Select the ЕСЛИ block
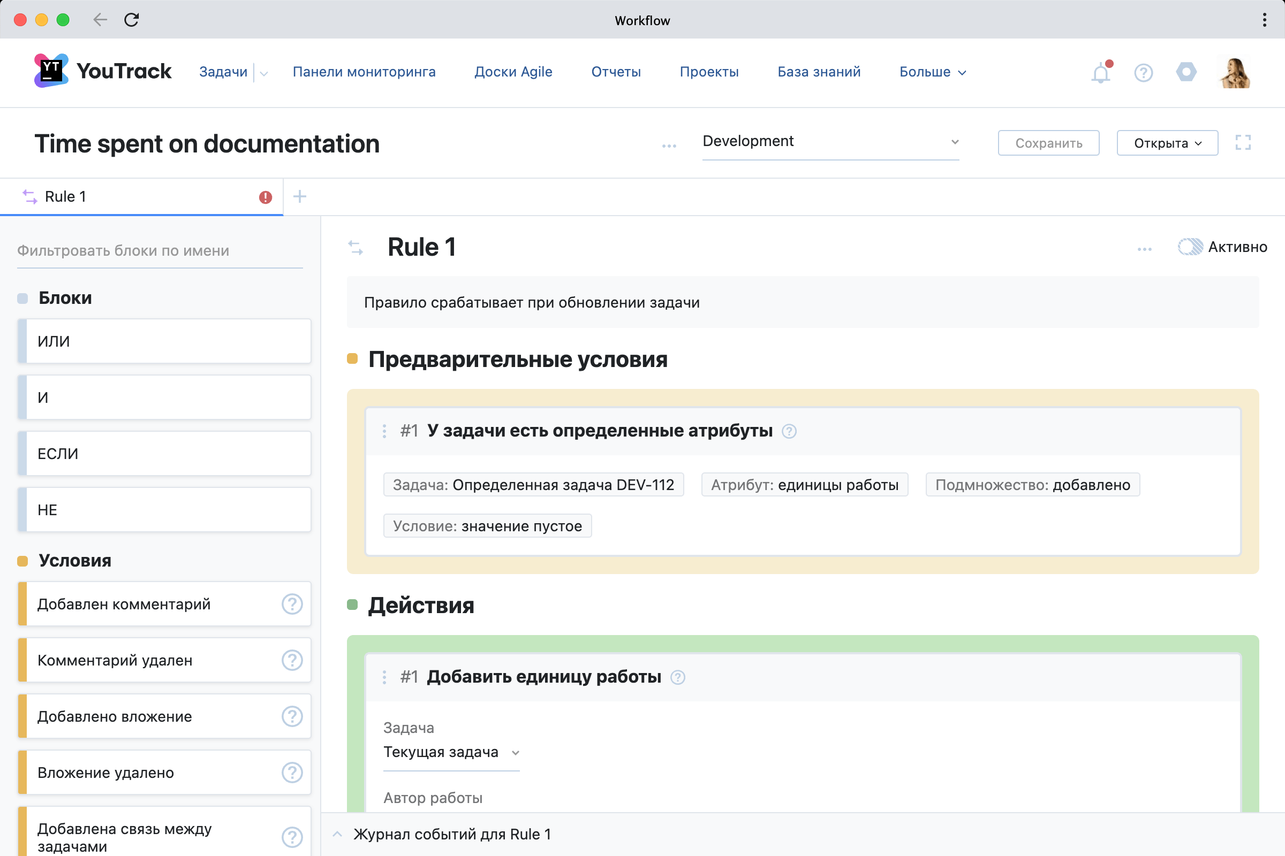This screenshot has height=856, width=1285. (x=164, y=454)
